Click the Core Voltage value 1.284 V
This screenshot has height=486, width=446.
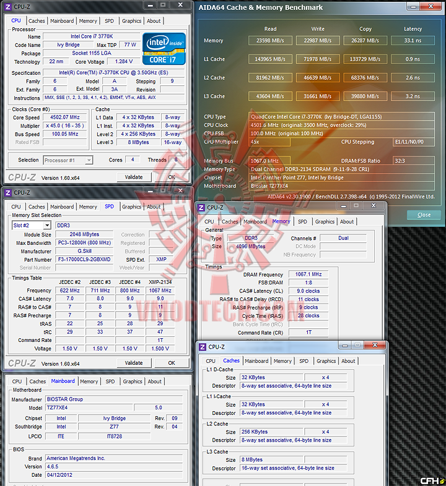[124, 61]
